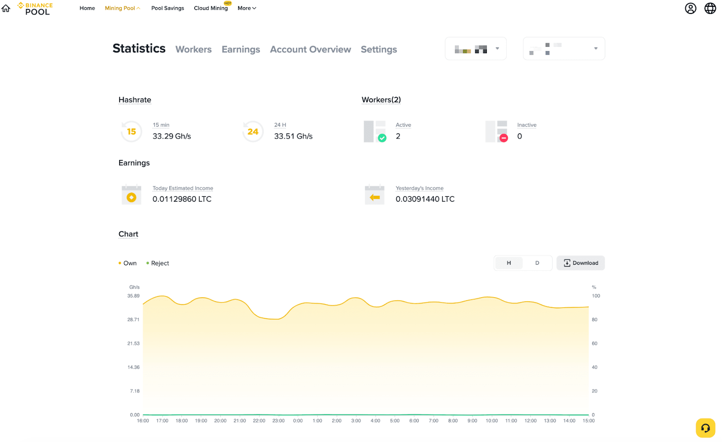722x442 pixels.
Task: Click the Active workers label
Action: 403,125
